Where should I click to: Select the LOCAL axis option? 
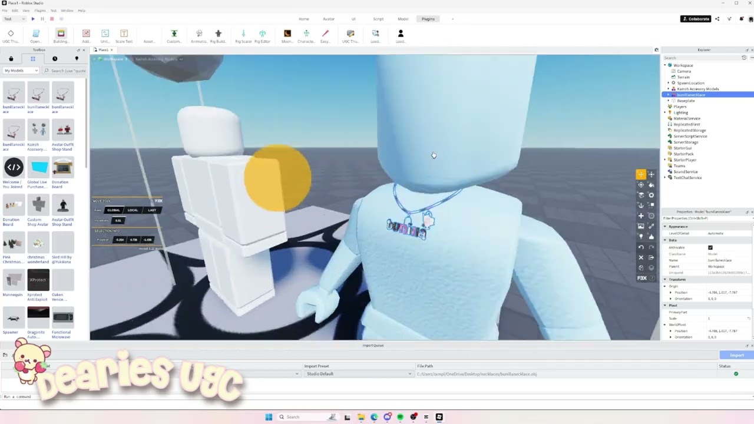[x=133, y=210]
